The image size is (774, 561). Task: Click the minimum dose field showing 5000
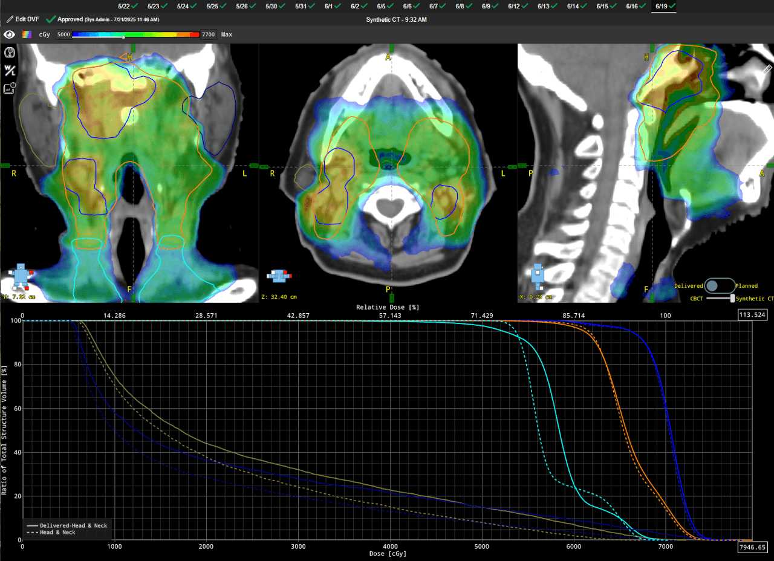pyautogui.click(x=63, y=34)
